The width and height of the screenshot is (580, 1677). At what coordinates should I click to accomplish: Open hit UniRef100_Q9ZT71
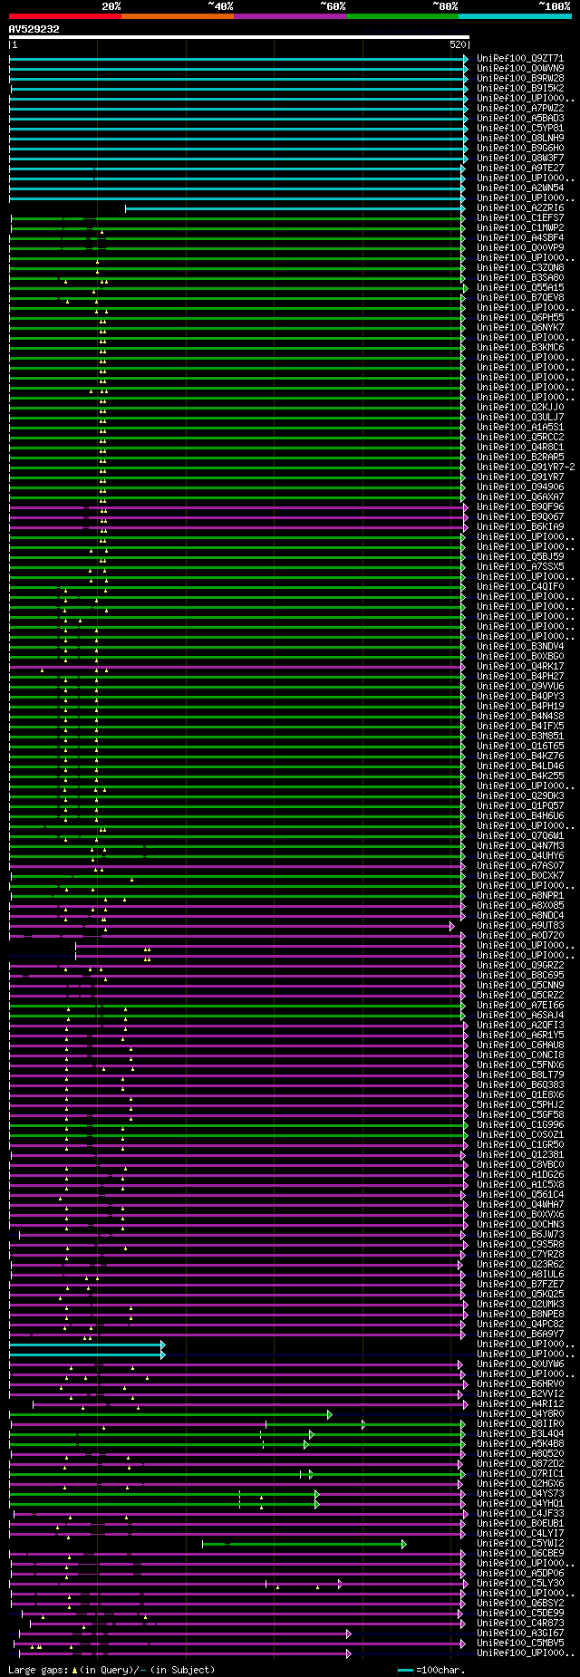520,58
